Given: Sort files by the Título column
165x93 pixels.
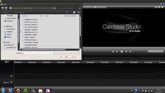Looking at the screenshot, I should coord(47,16).
